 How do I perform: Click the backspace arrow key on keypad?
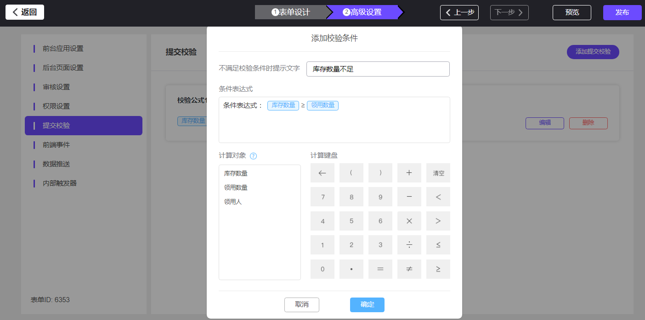pos(322,173)
